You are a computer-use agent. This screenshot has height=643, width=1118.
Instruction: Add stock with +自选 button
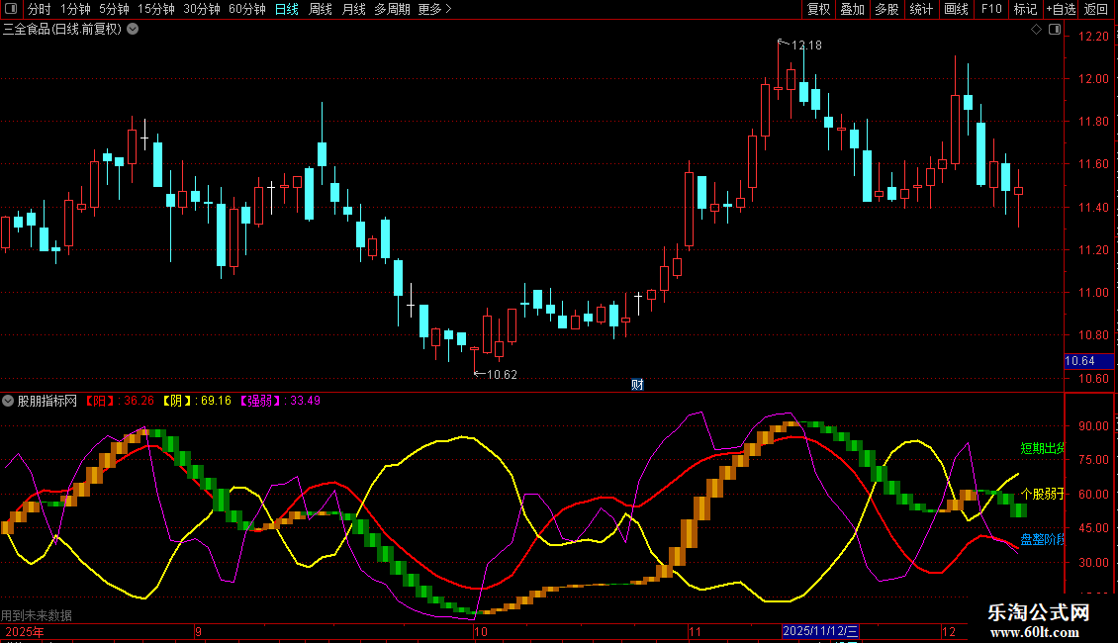1061,9
